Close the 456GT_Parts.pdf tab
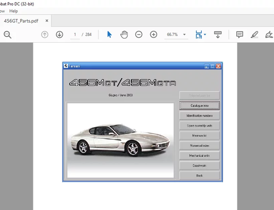 click(x=47, y=20)
